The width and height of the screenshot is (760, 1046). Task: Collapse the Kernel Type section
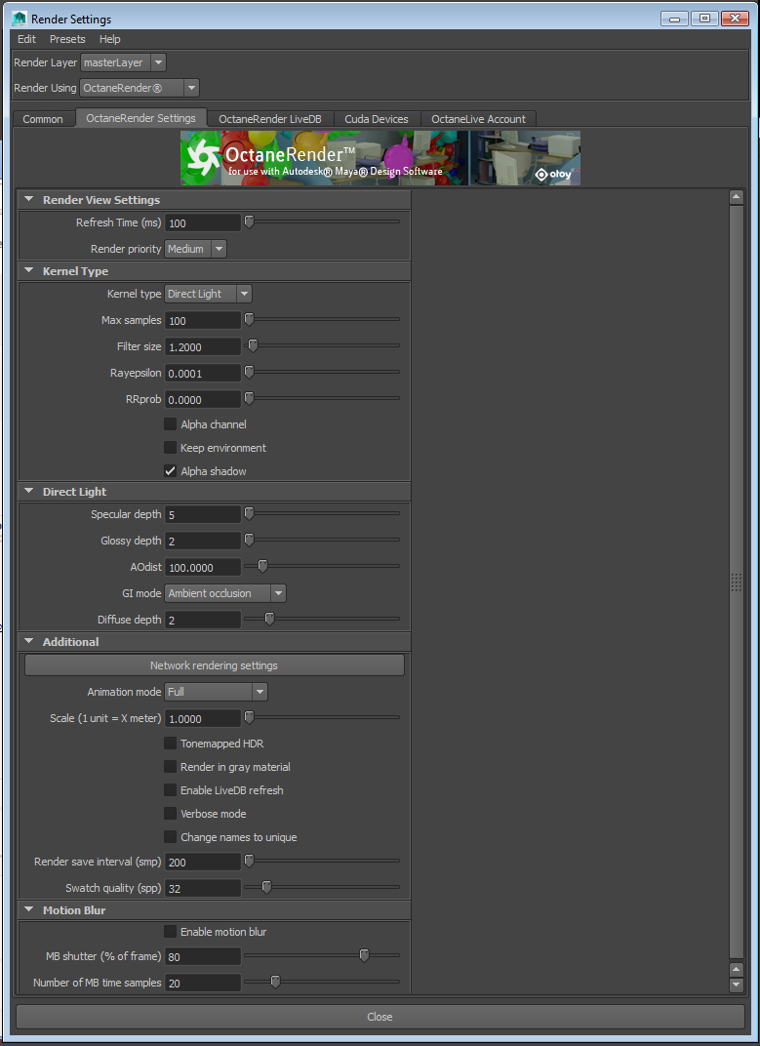(28, 271)
